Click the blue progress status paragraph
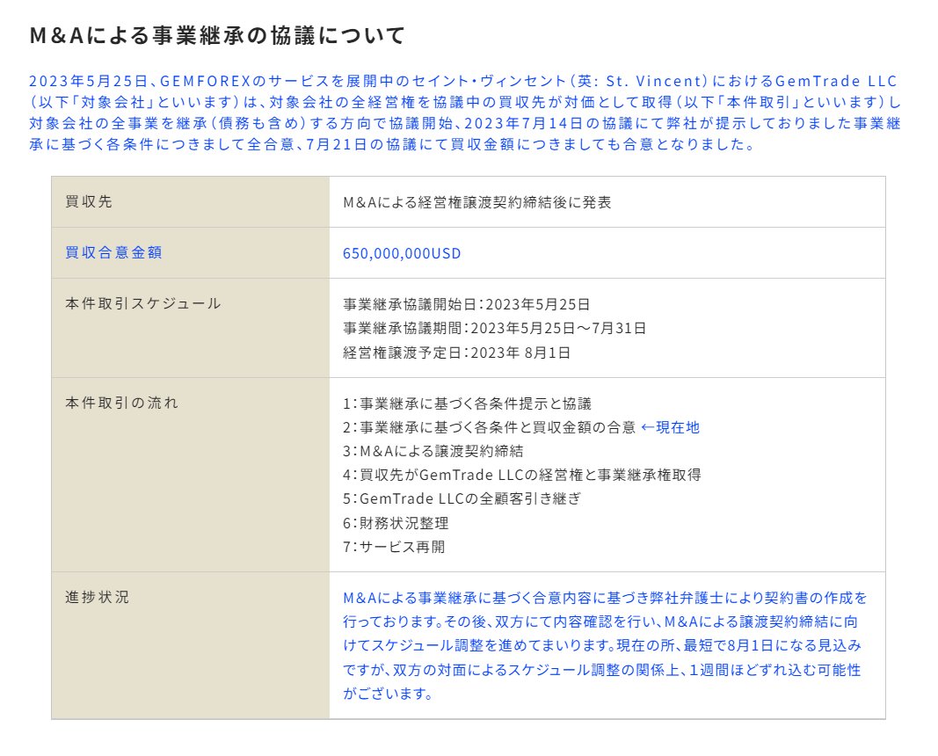Screen dimensions: 938x756 click(605, 645)
